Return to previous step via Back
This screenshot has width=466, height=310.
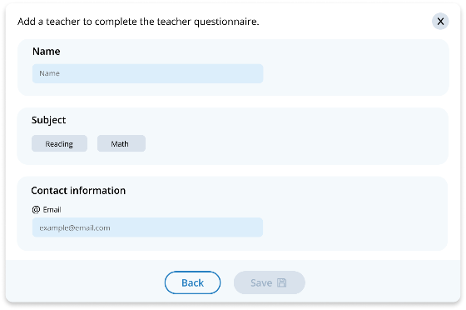[192, 282]
